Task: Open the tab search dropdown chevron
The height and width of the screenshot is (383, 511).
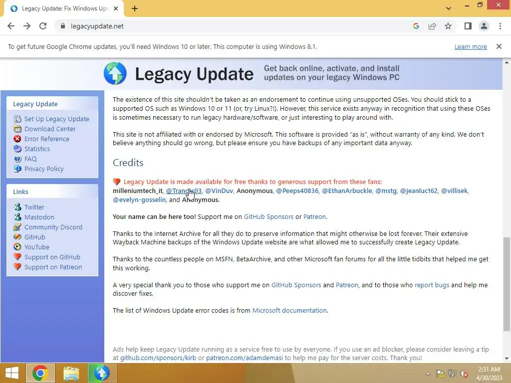Action: point(449,8)
